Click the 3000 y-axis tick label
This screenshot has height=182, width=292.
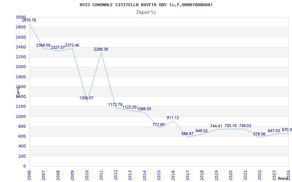(x=21, y=17)
